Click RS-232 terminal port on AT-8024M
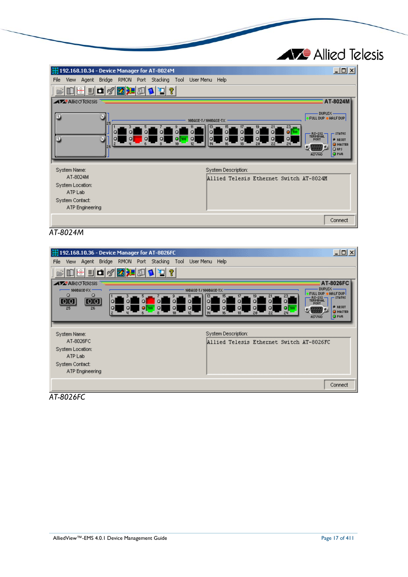Image resolution: width=408 pixels, height=577 pixels. pyautogui.click(x=316, y=147)
